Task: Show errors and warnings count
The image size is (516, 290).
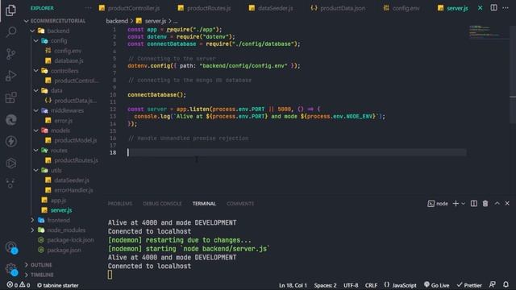Action: pyautogui.click(x=19, y=285)
